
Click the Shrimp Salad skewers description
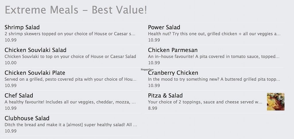pyautogui.click(x=70, y=34)
